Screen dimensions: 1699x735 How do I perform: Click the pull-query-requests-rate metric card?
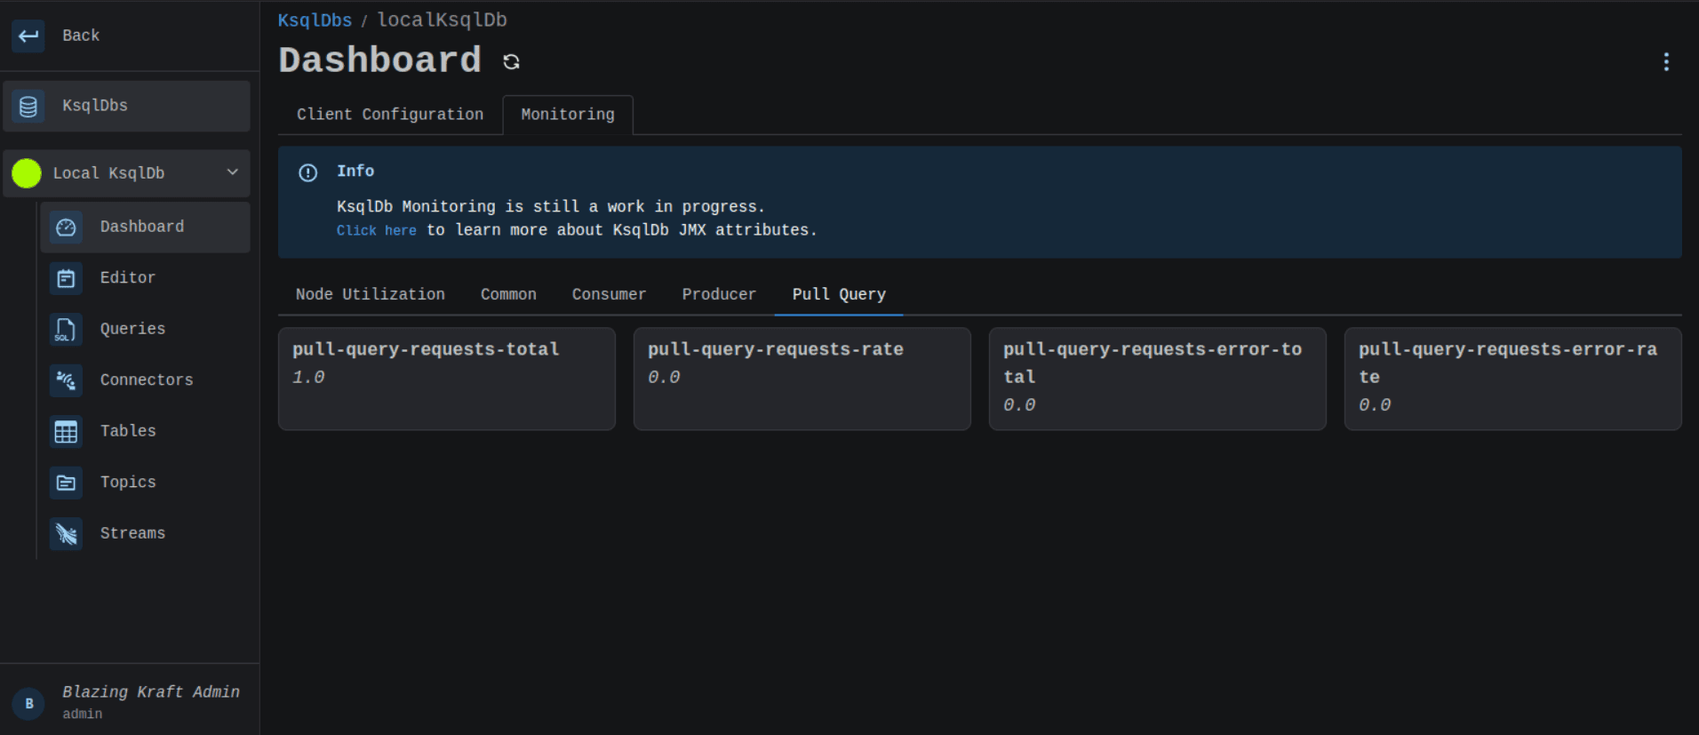(802, 379)
